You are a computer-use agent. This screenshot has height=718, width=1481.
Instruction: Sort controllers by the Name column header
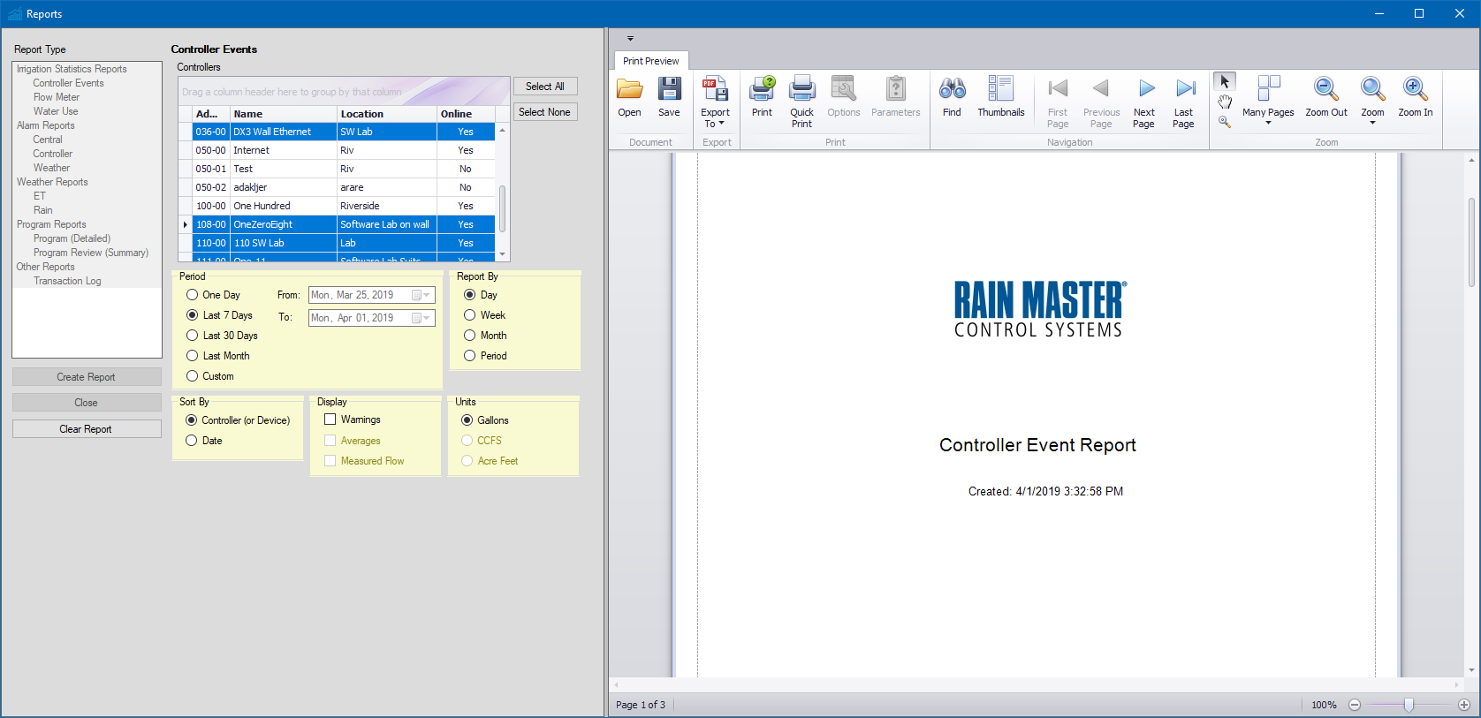(x=284, y=114)
